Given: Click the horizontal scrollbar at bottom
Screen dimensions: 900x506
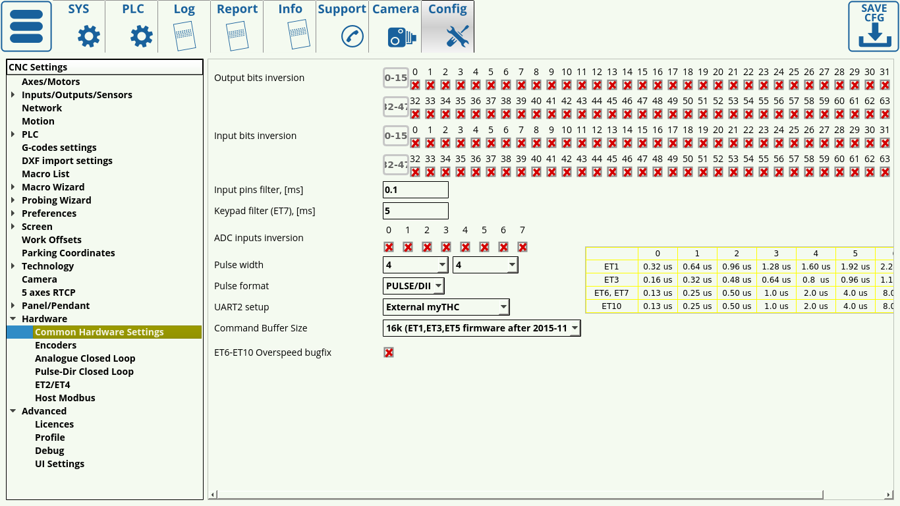Looking at the screenshot, I should click(519, 495).
